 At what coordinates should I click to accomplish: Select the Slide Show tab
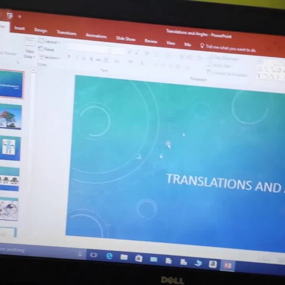[x=125, y=39]
